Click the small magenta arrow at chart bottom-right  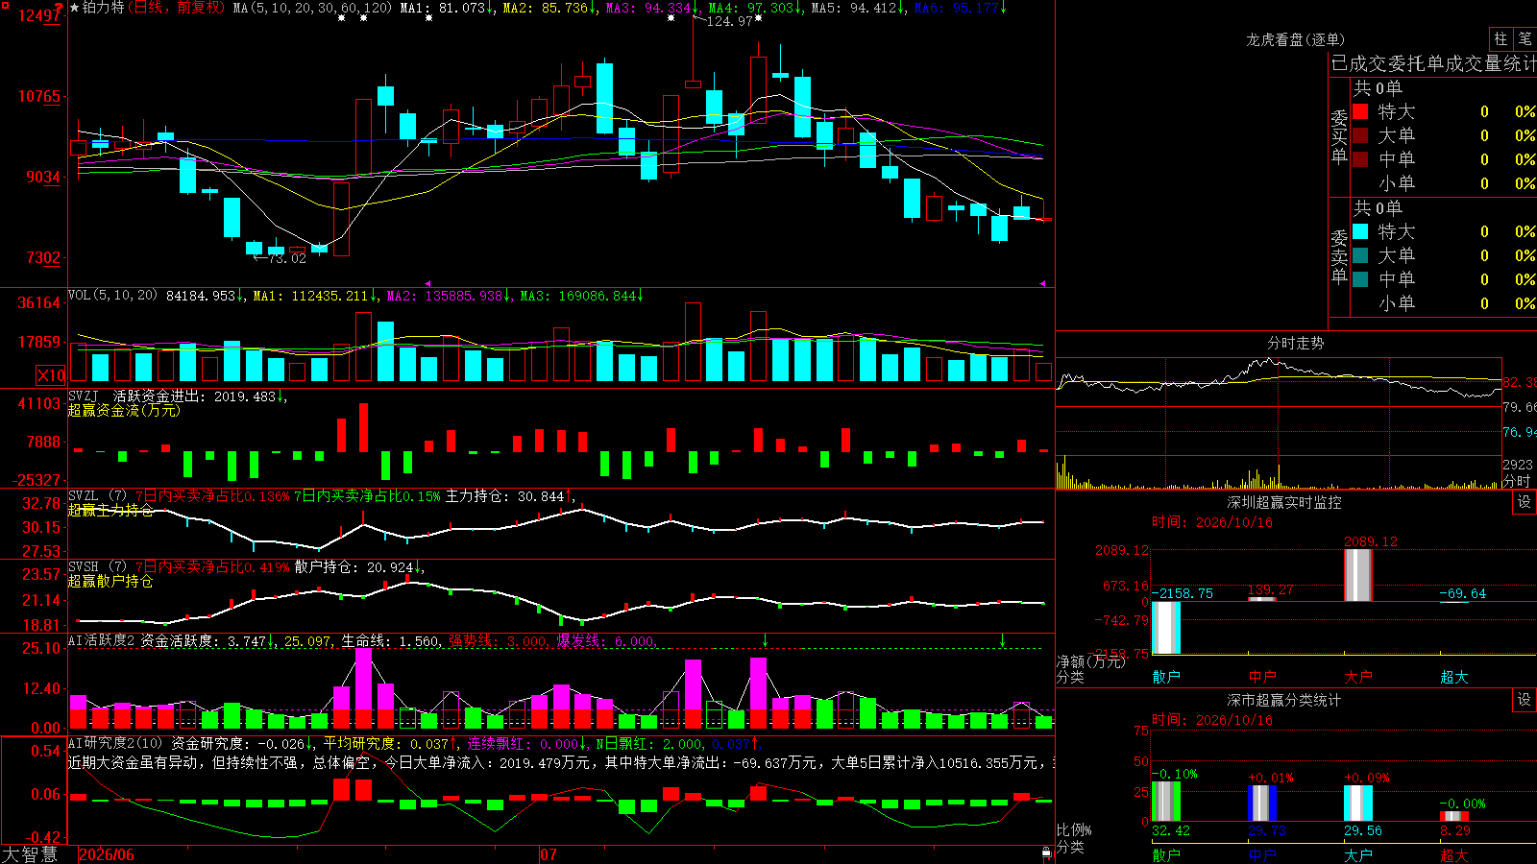(1042, 283)
